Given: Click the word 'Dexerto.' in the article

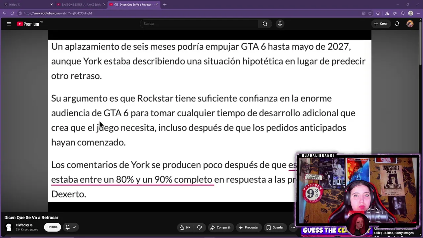Looking at the screenshot, I should (x=69, y=194).
